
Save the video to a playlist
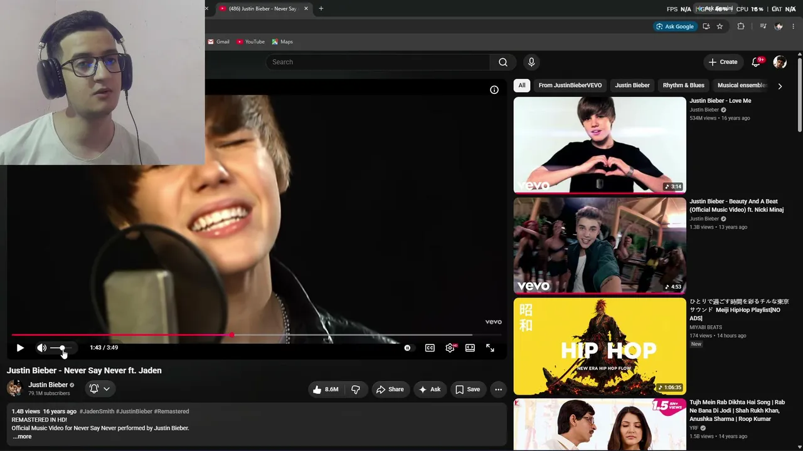[x=467, y=389]
